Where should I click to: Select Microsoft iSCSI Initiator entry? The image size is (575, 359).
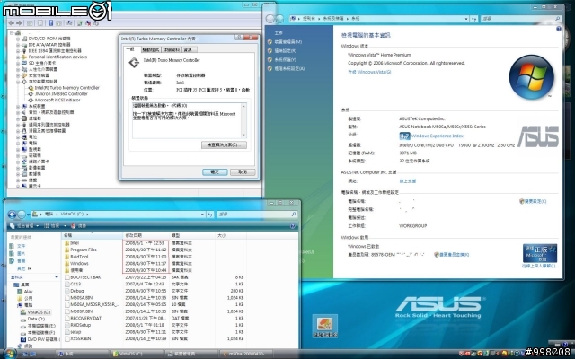[x=57, y=100]
